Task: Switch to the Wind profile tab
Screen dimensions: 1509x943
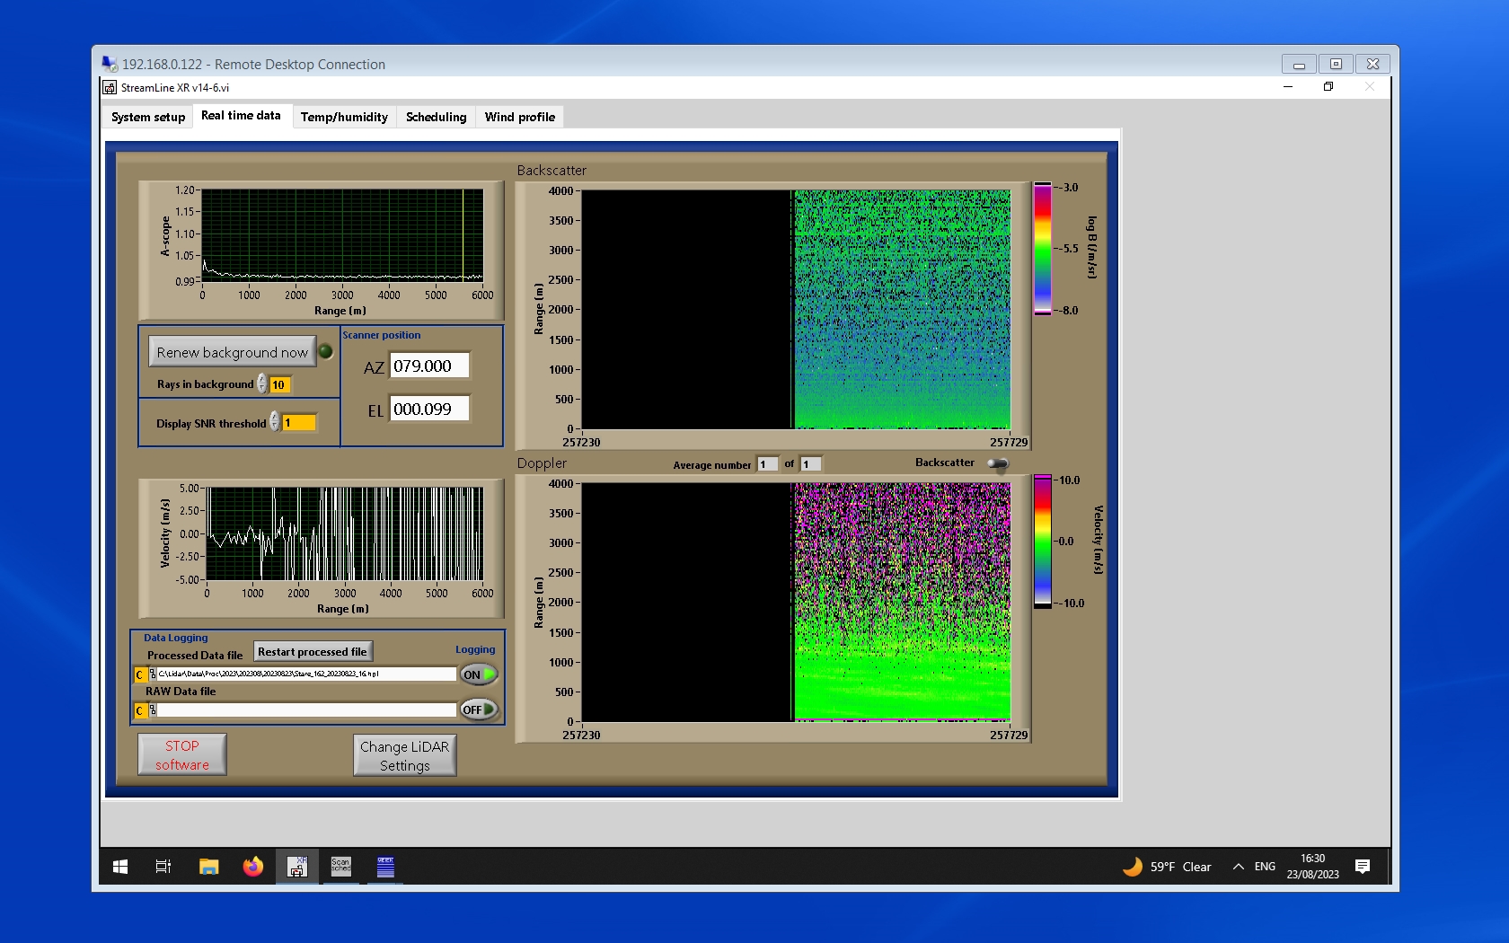Action: tap(519, 117)
